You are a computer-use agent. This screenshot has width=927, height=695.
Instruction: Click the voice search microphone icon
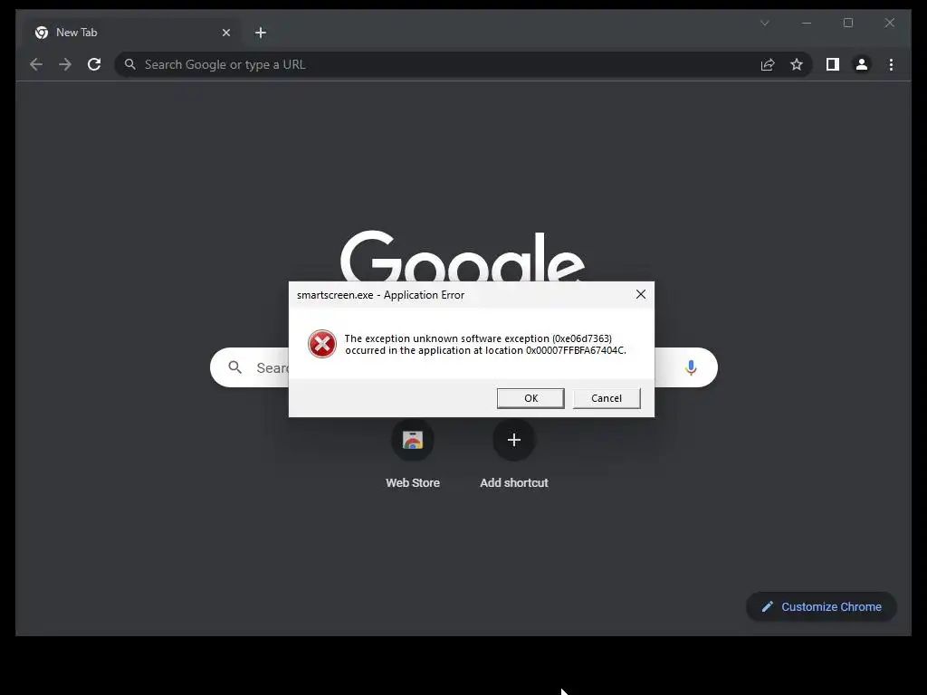point(691,367)
